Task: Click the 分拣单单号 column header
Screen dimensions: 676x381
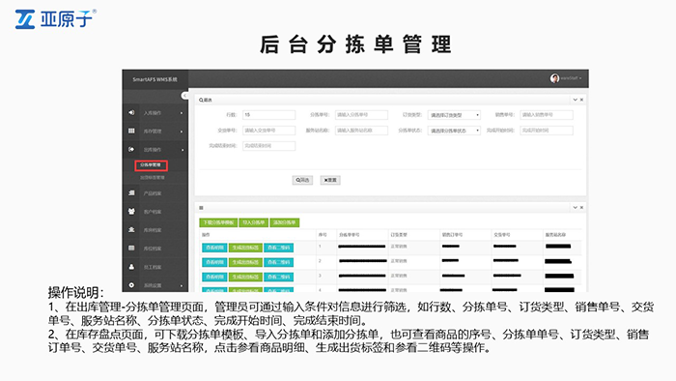Action: click(350, 235)
